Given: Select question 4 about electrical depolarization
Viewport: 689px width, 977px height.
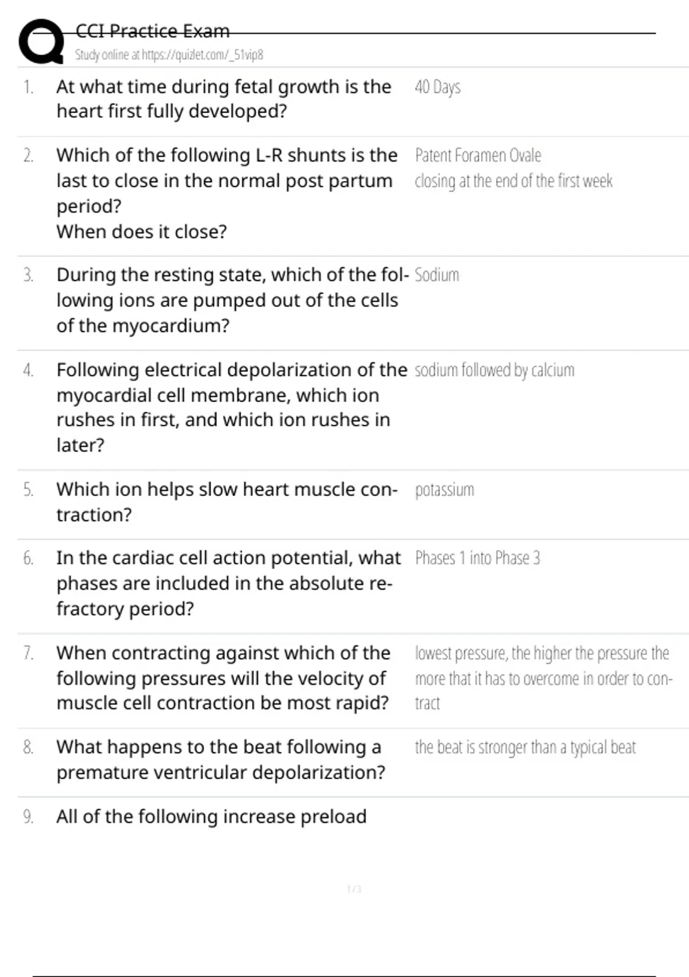Looking at the screenshot, I should coord(231,407).
